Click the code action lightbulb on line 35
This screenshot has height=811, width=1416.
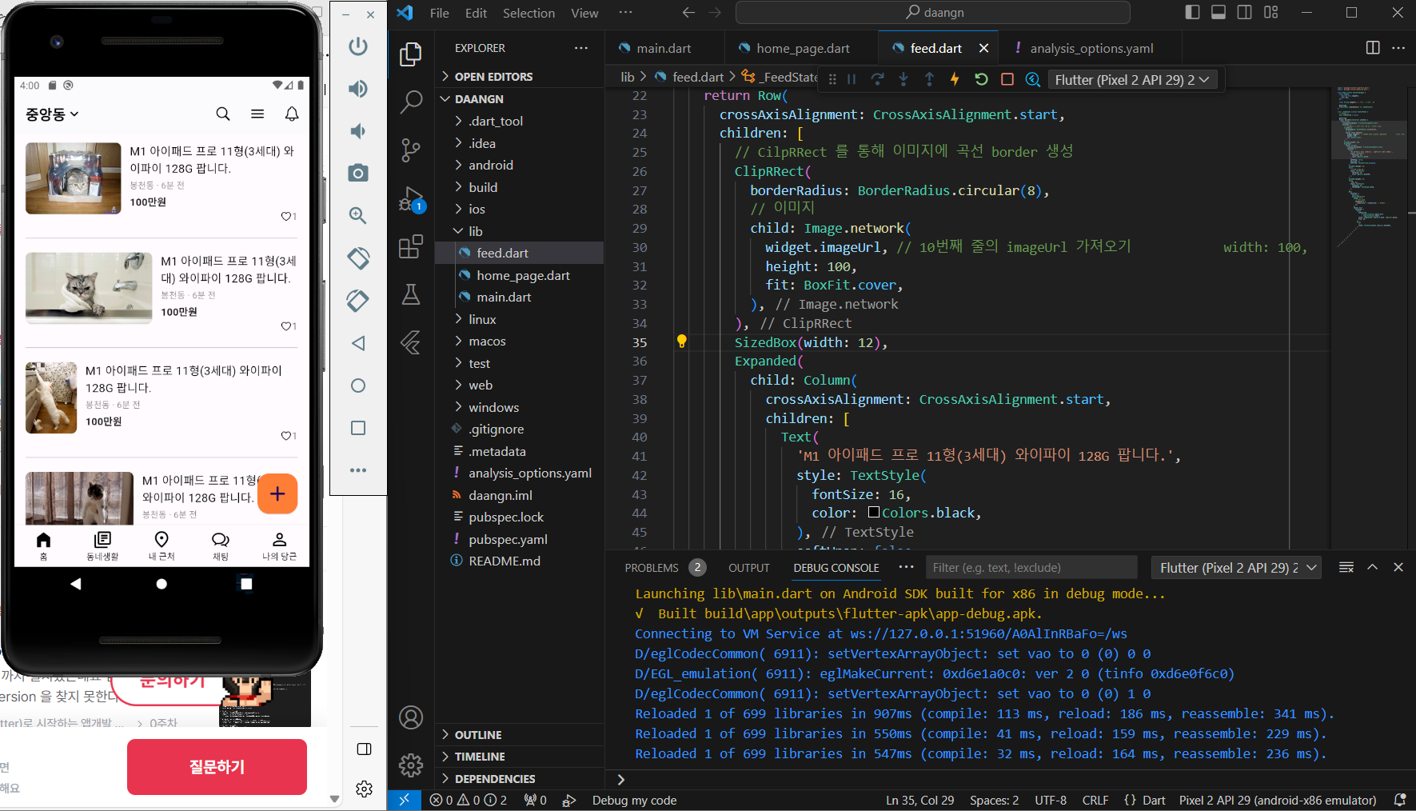682,342
